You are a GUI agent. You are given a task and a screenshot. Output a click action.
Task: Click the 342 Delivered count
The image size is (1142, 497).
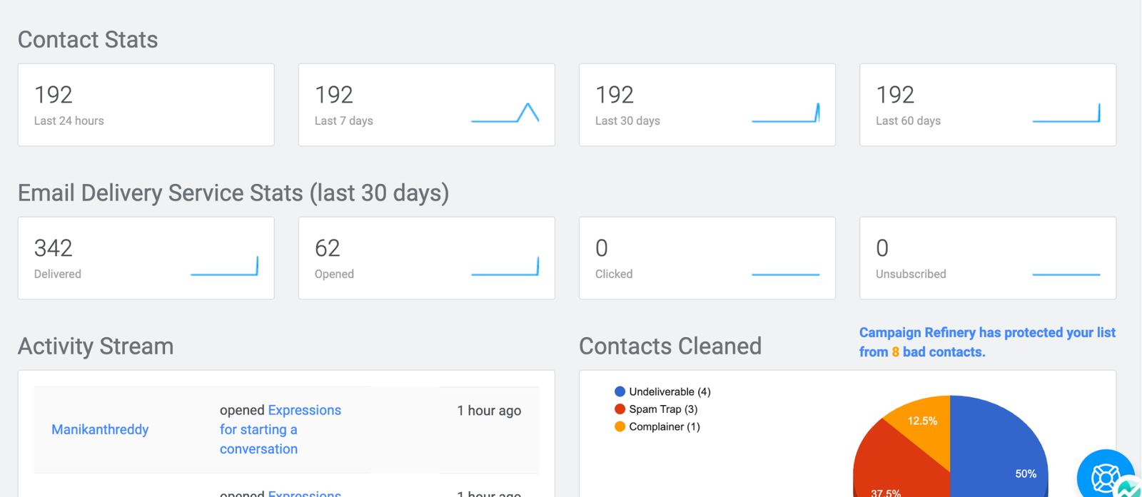(x=54, y=248)
